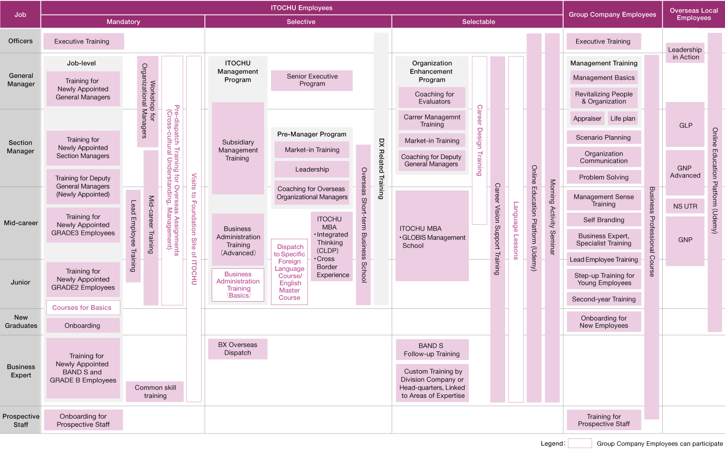Click the Common skill training box
The image size is (725, 450).
[155, 392]
